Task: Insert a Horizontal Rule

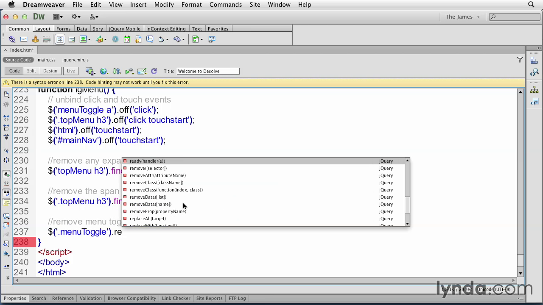Action: click(47, 39)
